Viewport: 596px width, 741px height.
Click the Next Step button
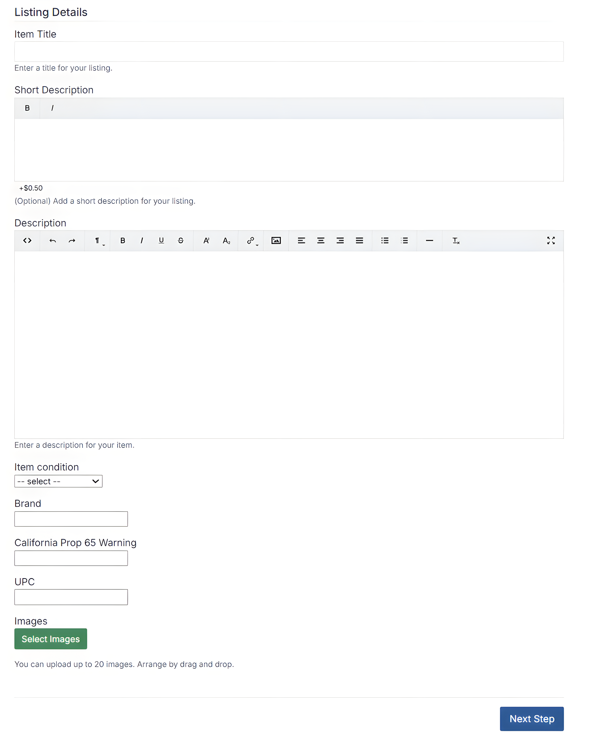(x=531, y=719)
